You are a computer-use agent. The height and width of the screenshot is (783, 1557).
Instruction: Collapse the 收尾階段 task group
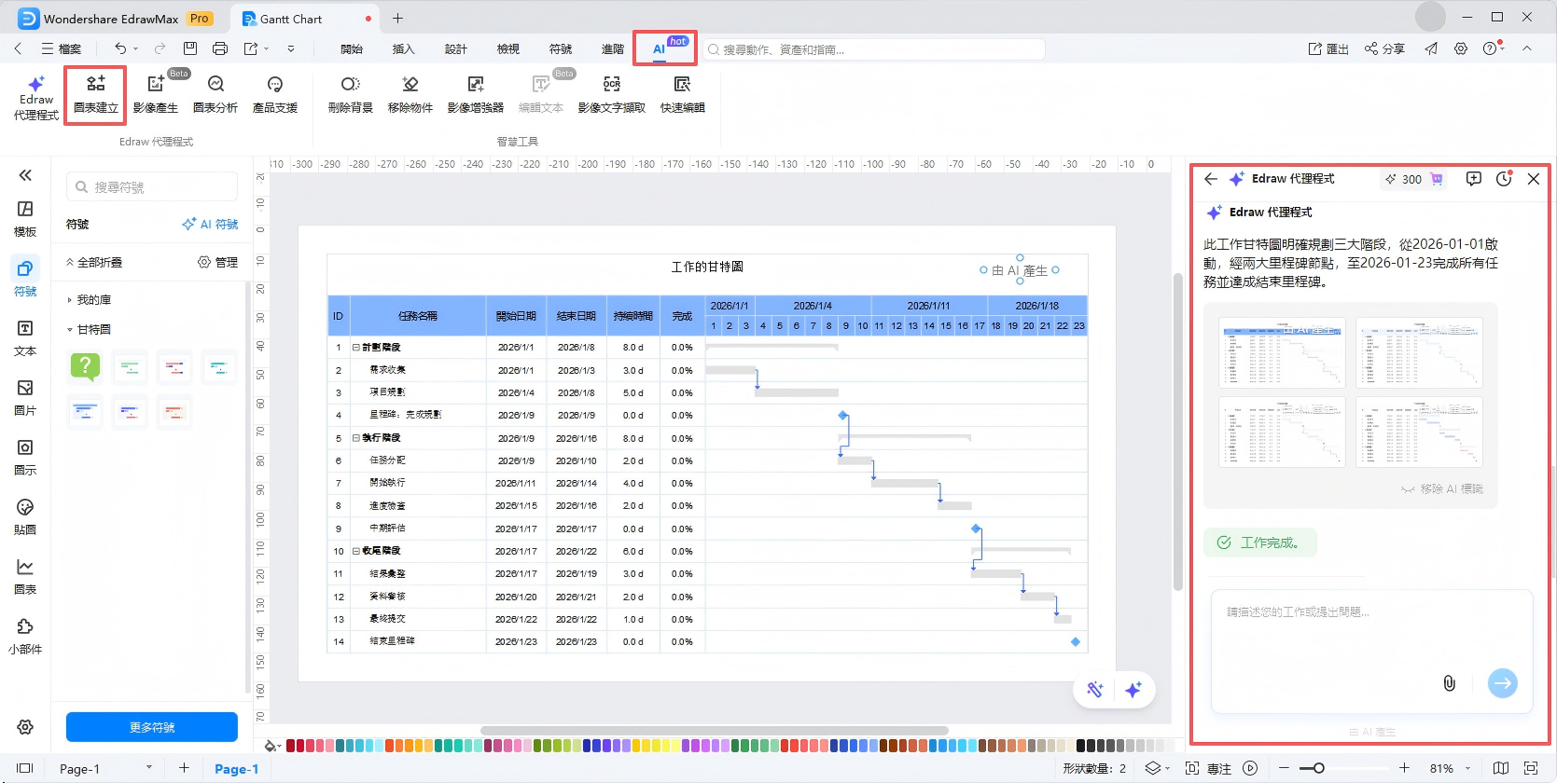[x=355, y=551]
